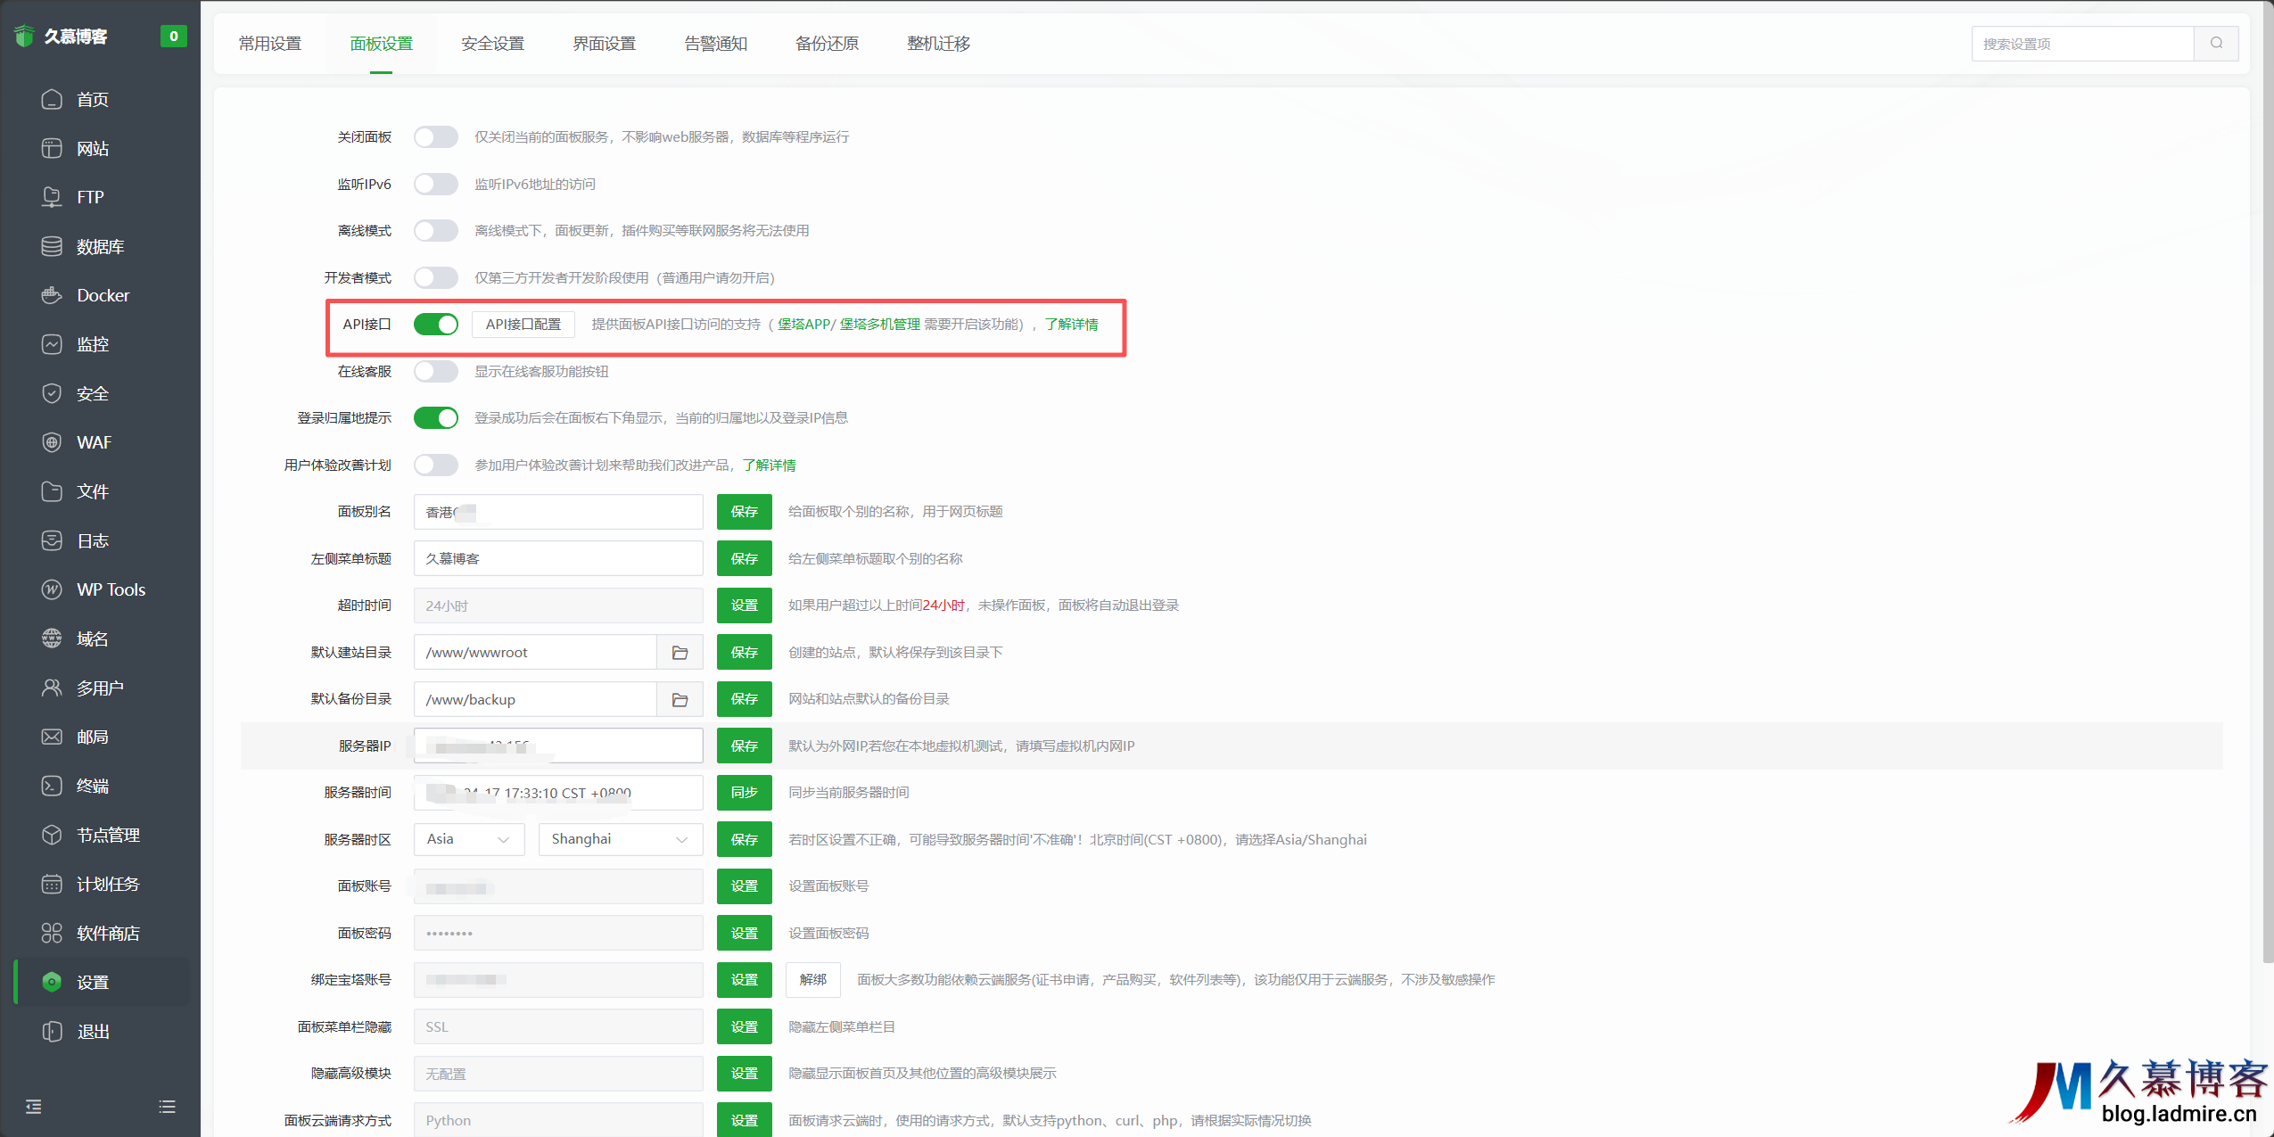Click the API接口配置 button
The height and width of the screenshot is (1137, 2274).
523,325
